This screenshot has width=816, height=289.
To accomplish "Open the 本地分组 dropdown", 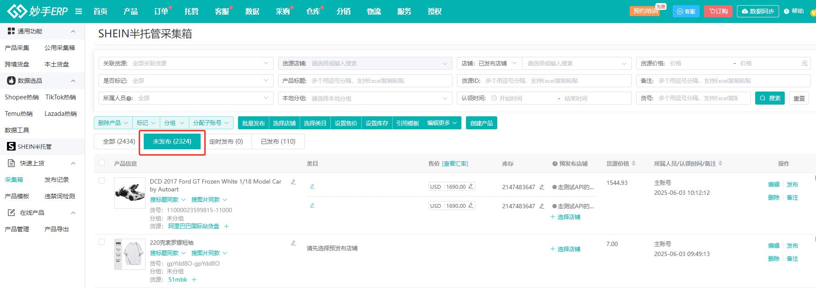I will point(365,98).
